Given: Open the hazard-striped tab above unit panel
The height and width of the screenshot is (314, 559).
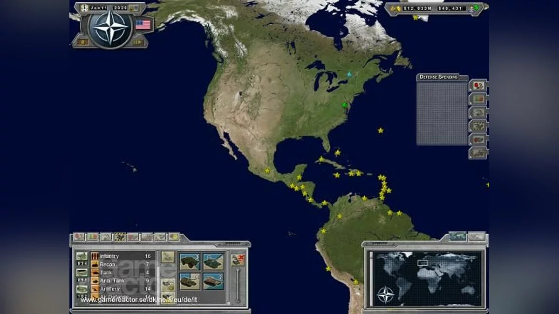Looking at the screenshot, I should pyautogui.click(x=120, y=237).
